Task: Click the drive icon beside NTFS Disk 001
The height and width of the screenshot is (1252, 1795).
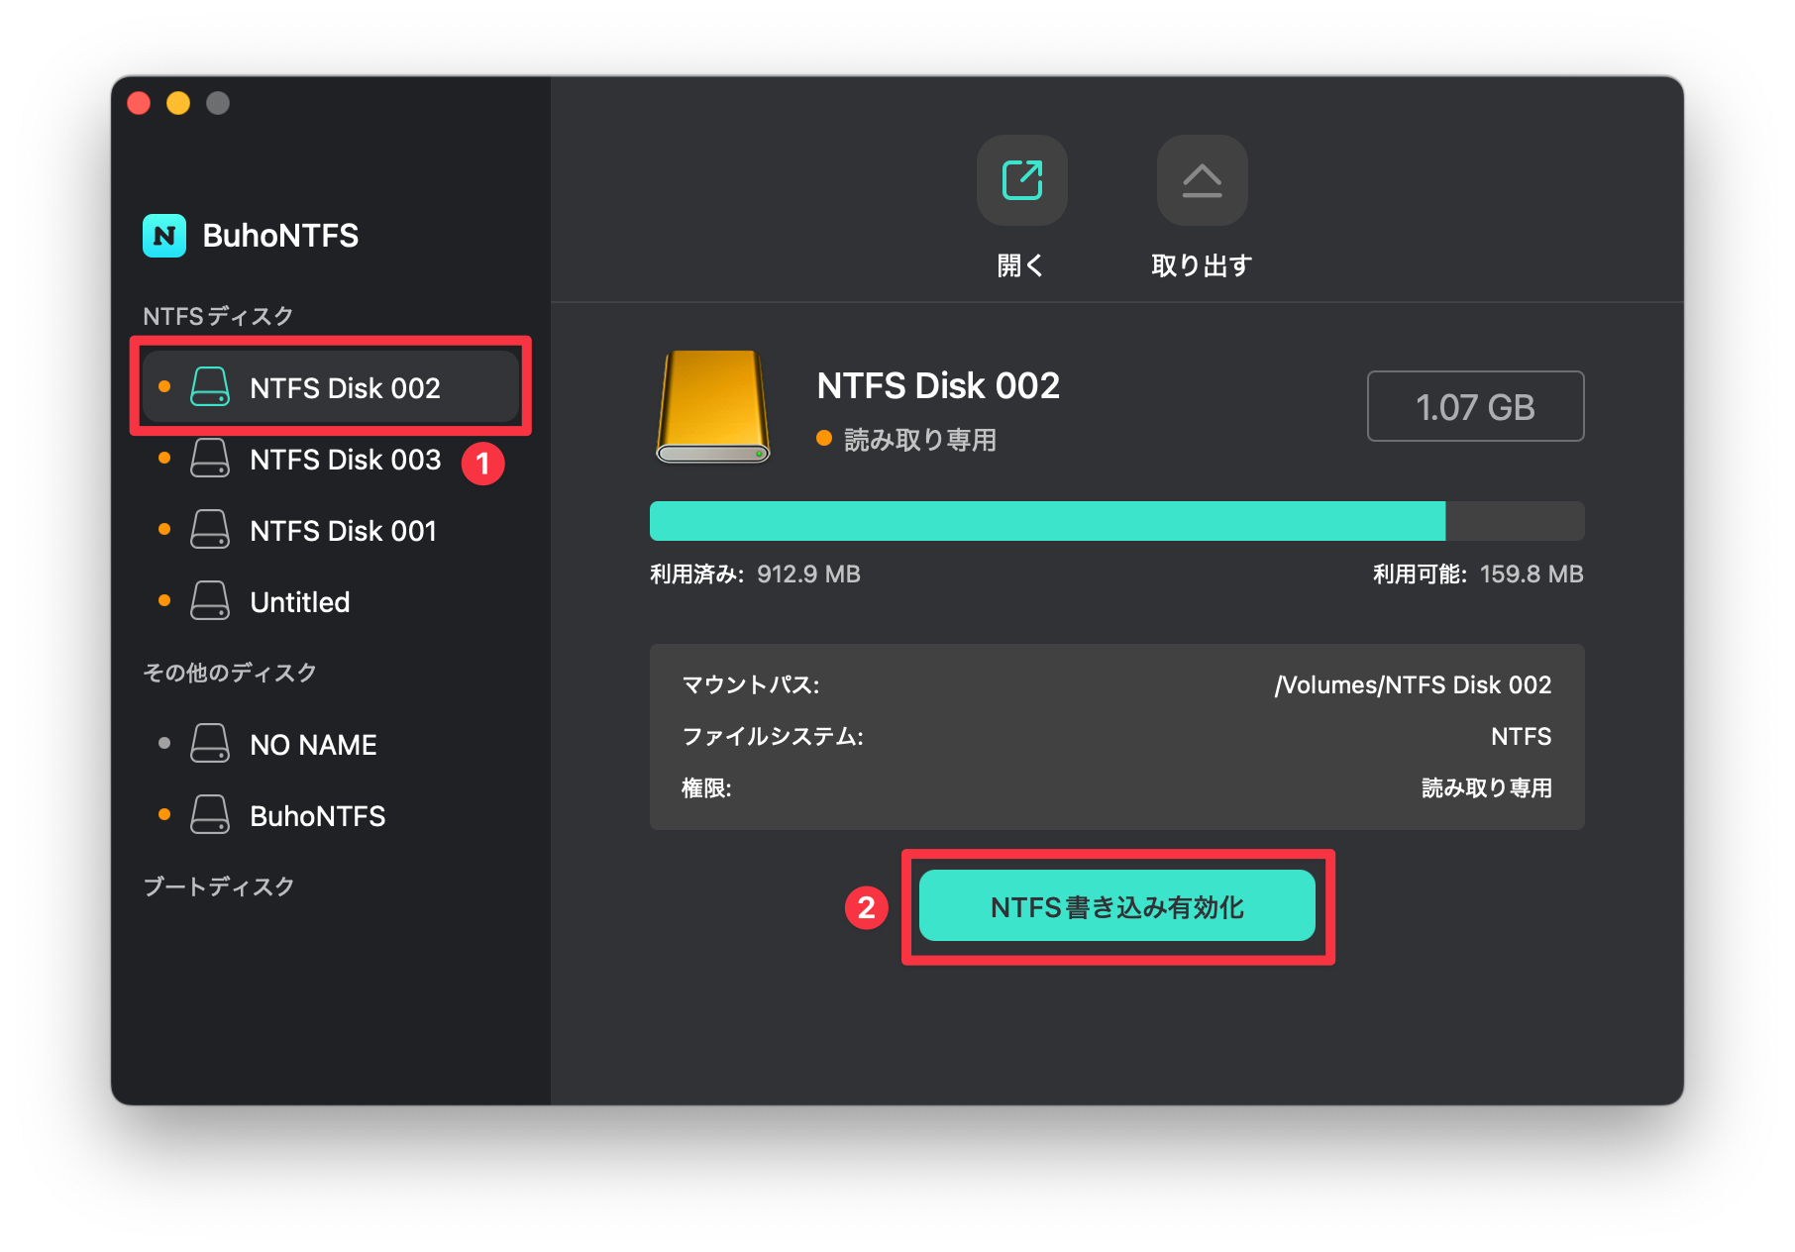Action: coord(210,530)
